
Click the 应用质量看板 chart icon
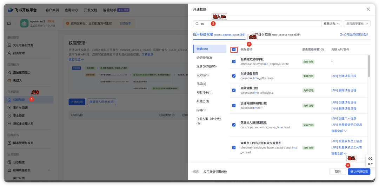pyautogui.click(x=9, y=170)
